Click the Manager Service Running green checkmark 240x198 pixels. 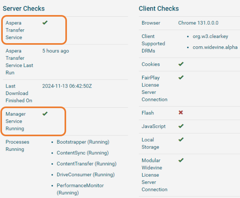(x=45, y=114)
